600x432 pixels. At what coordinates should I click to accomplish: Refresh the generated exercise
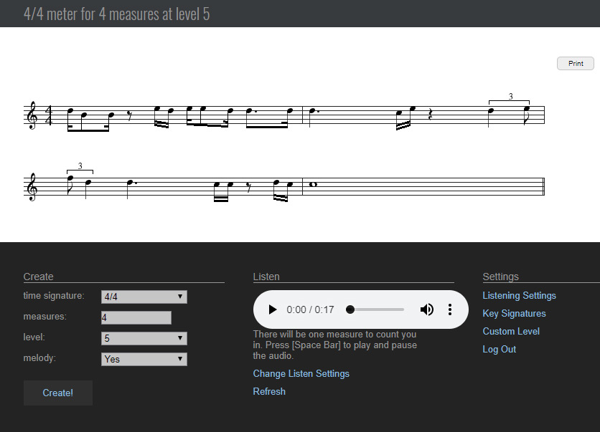tap(269, 391)
